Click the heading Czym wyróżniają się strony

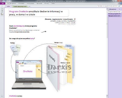[x=23, y=27]
